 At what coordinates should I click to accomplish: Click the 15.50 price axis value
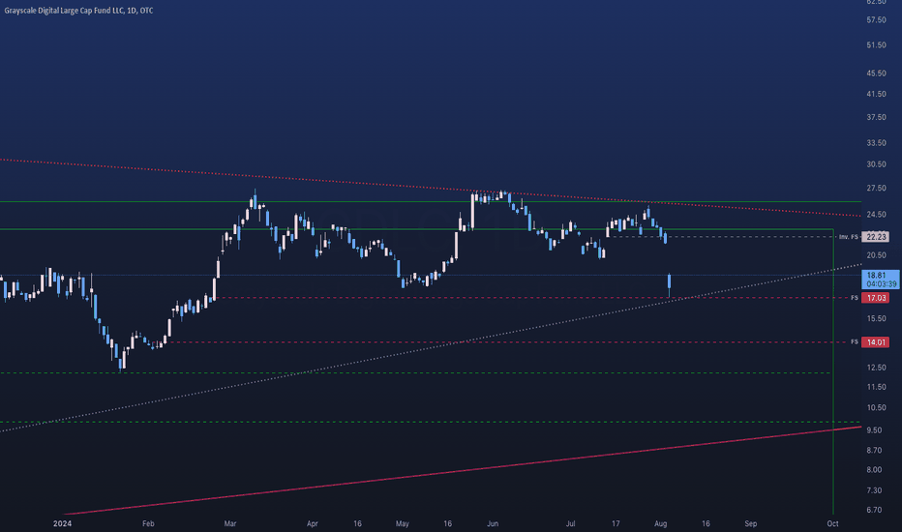point(876,318)
